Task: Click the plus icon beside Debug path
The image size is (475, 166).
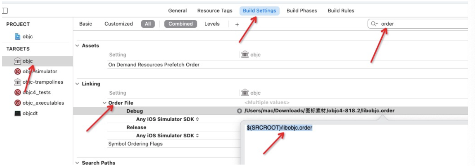Action: point(239,111)
